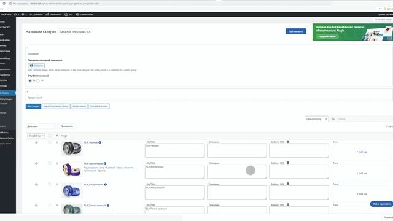Click the Add Images button
Viewport: 393px width, 221px height.
tap(33, 106)
